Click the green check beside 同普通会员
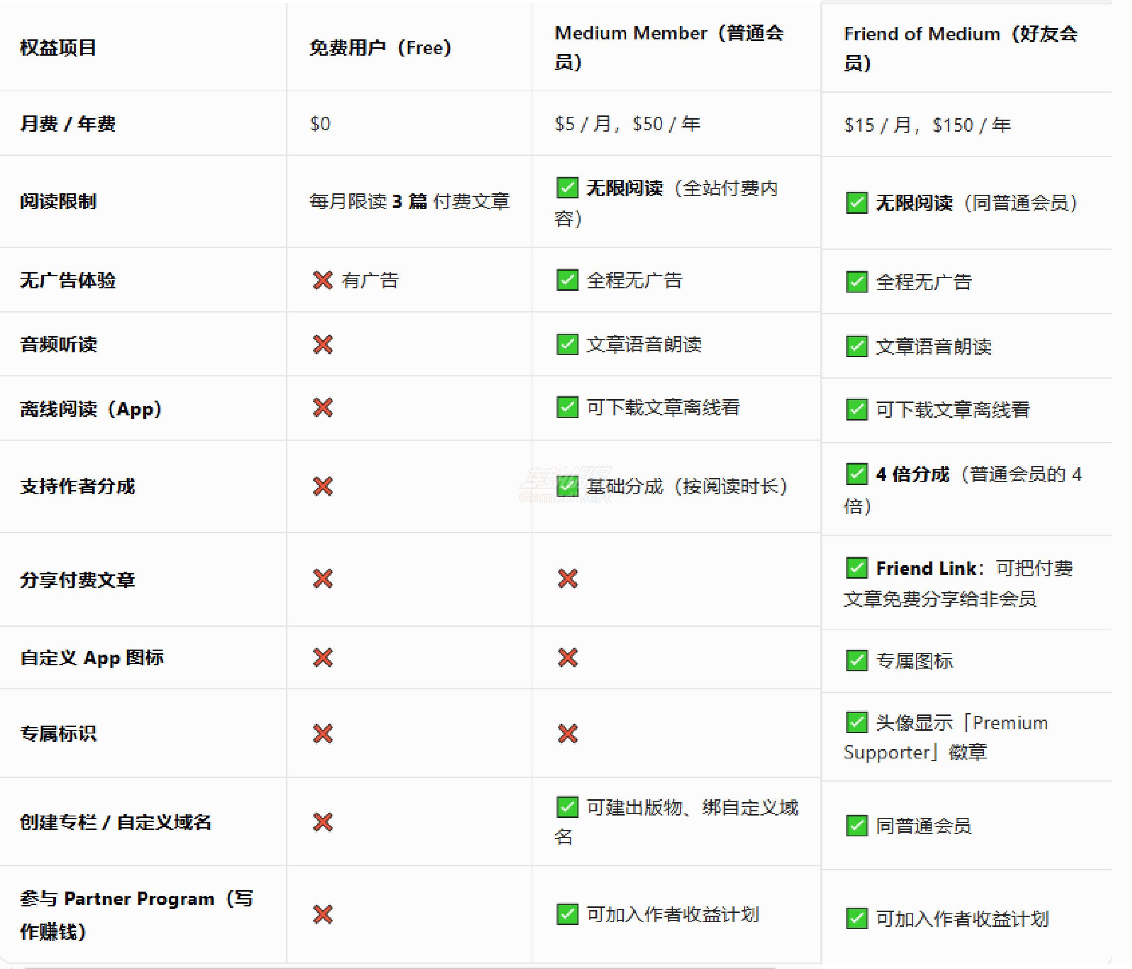1132x969 pixels. [x=857, y=825]
